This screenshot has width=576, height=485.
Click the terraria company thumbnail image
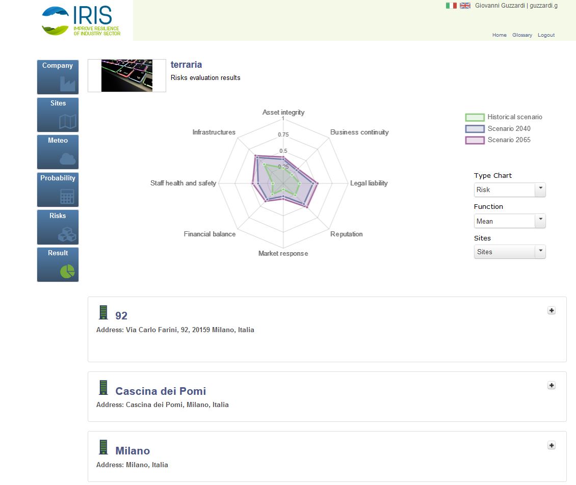(x=127, y=75)
